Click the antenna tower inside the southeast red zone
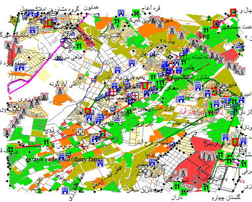The height and width of the screenshot is (202, 252). tap(183, 173)
